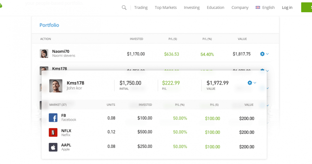Click the green sign-up button

[307, 7]
